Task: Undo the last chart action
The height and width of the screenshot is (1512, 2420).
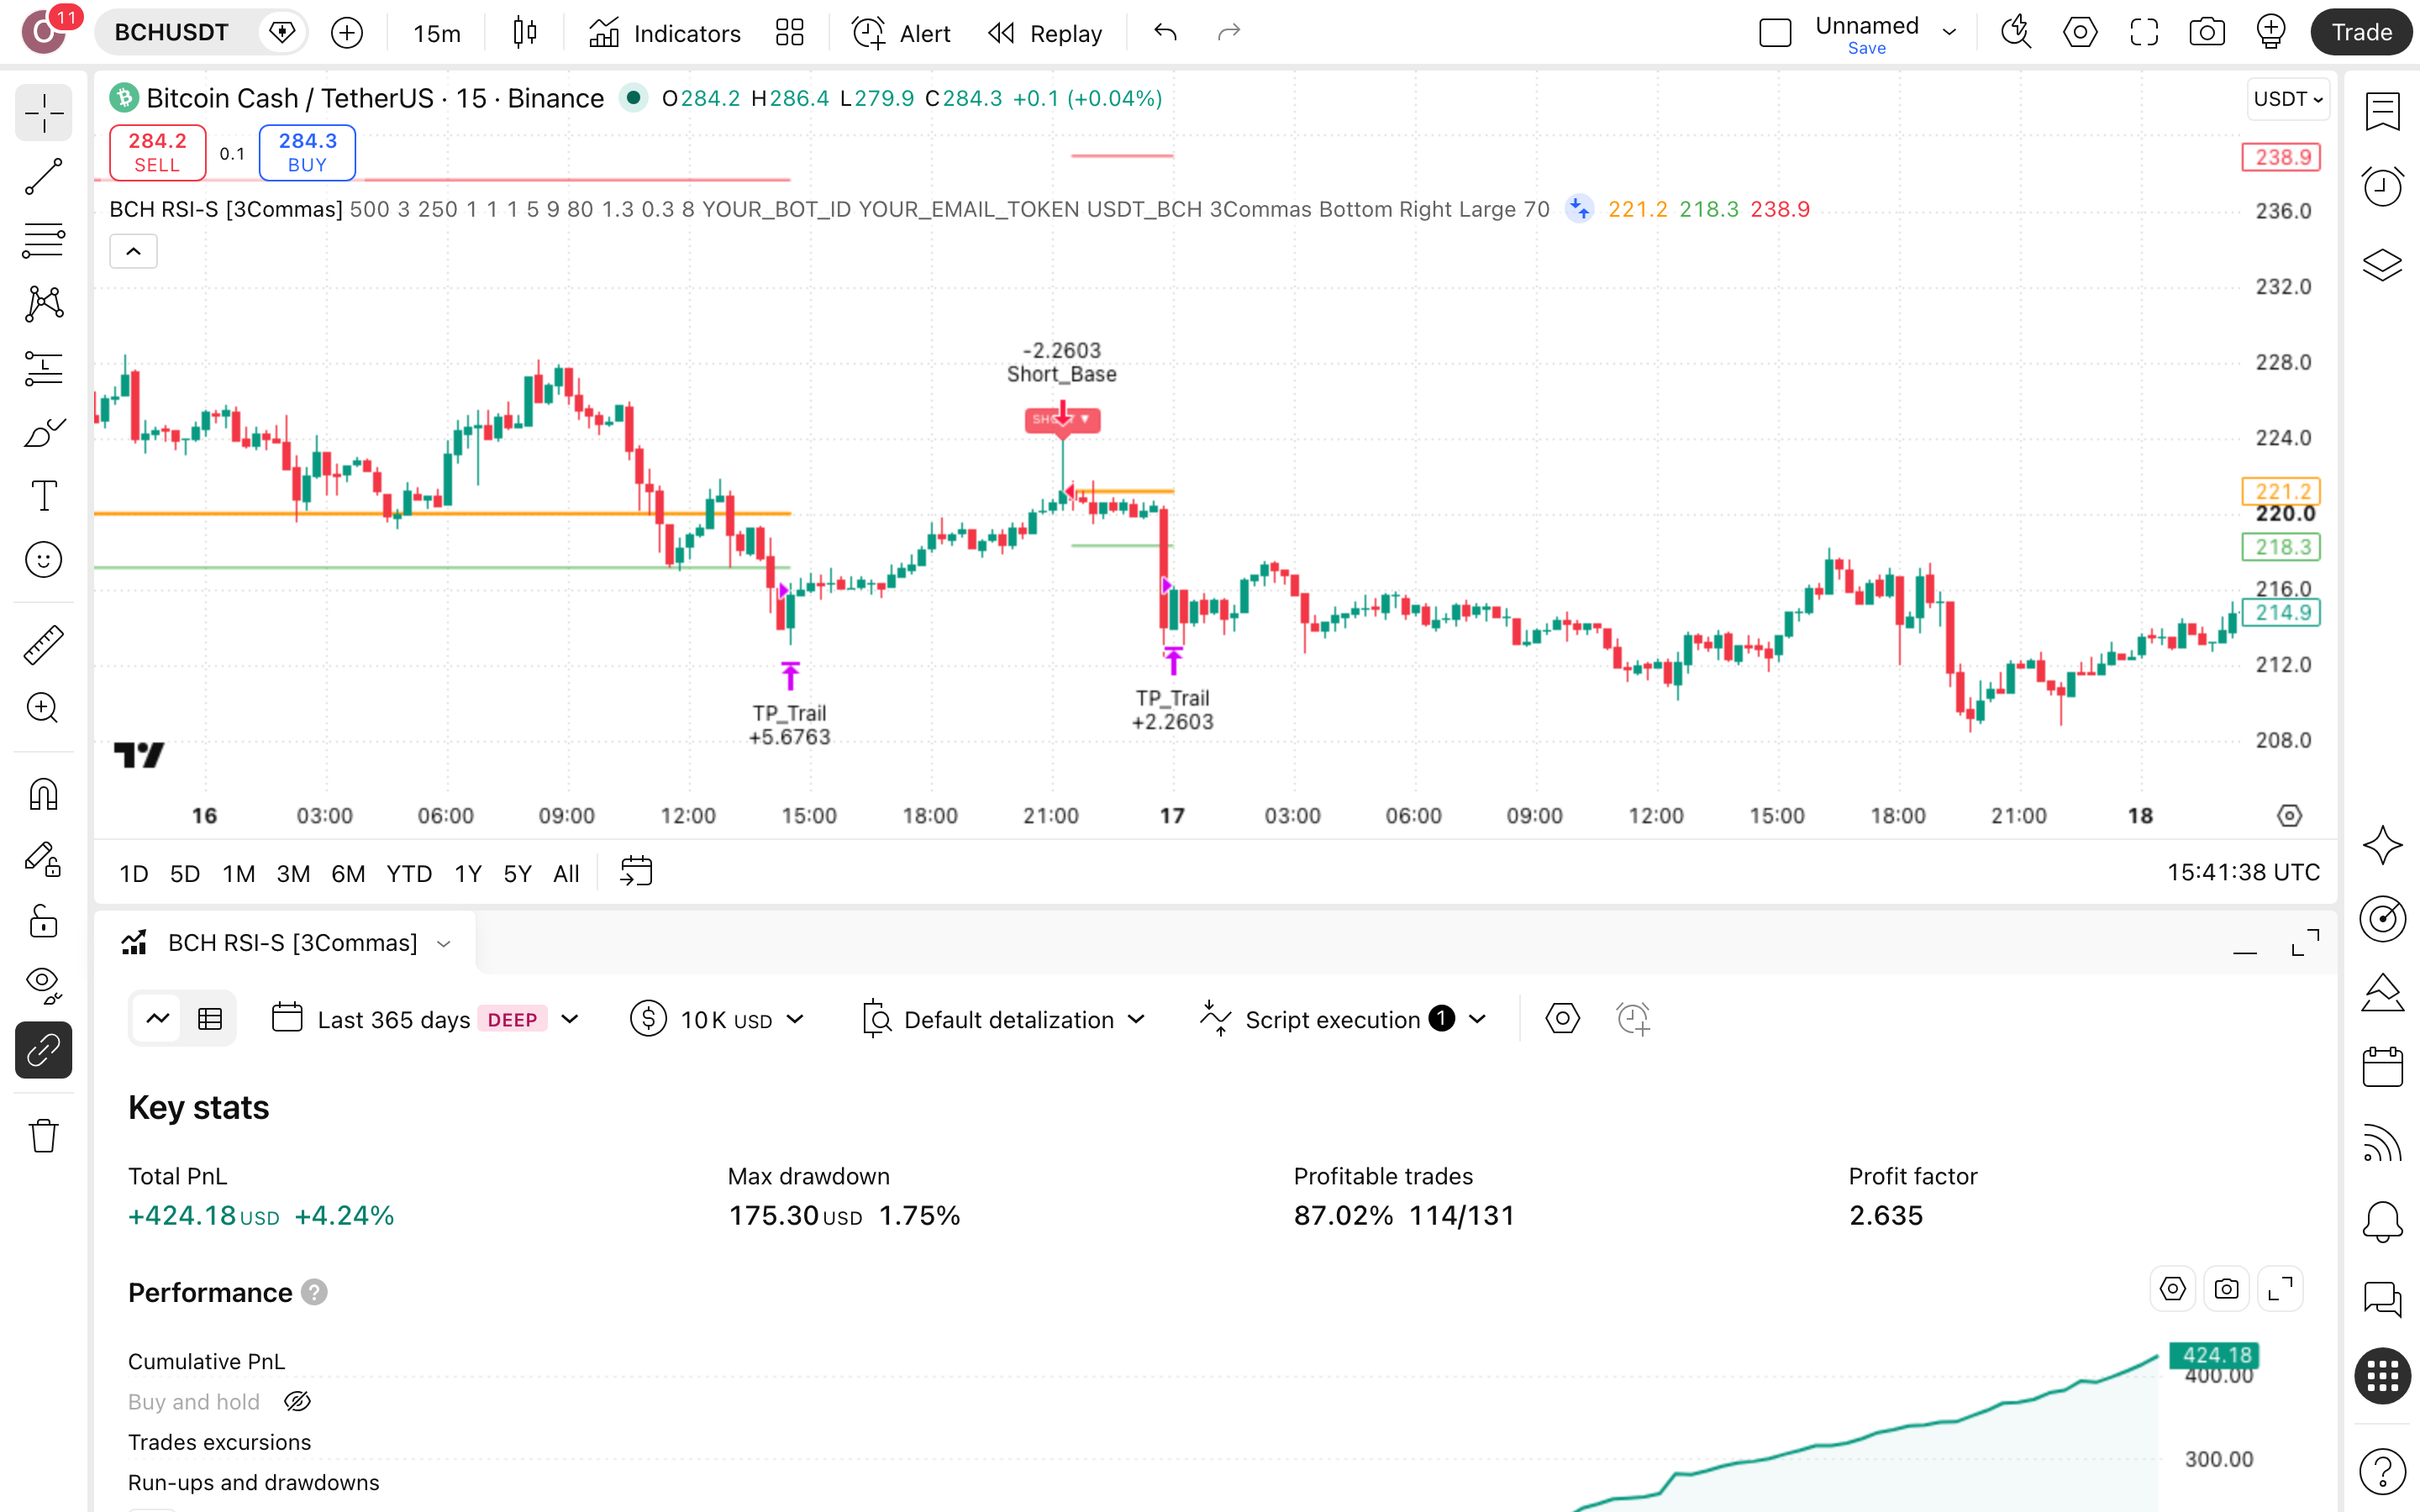Action: [x=1165, y=33]
